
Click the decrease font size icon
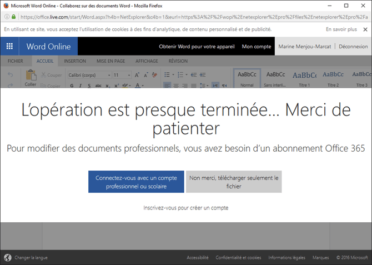pyautogui.click(x=145, y=75)
